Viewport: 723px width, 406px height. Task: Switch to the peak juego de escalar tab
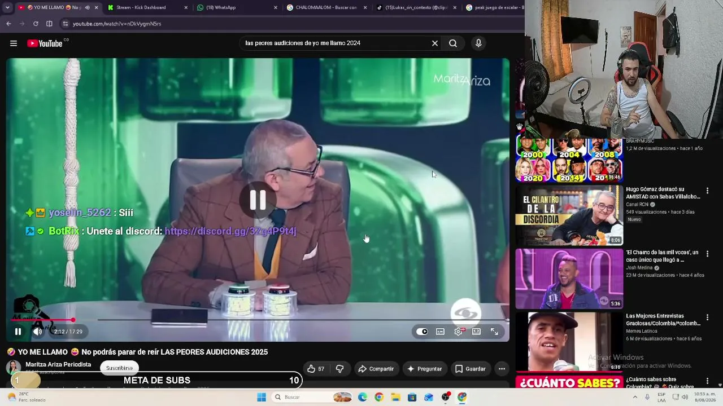click(x=494, y=7)
